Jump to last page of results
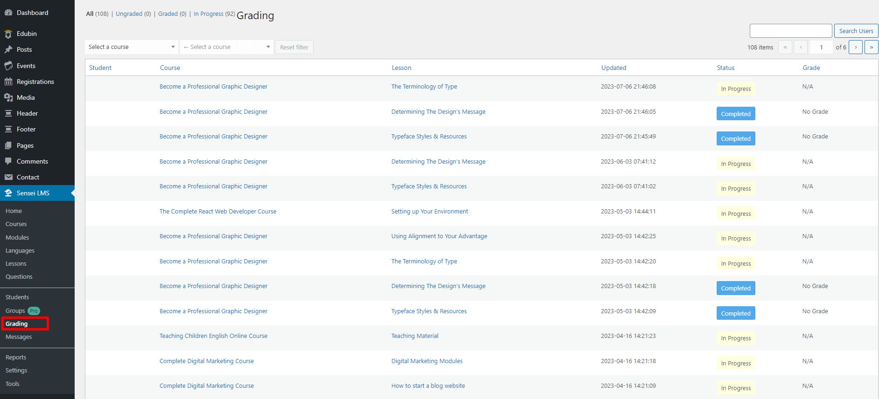 tap(871, 47)
